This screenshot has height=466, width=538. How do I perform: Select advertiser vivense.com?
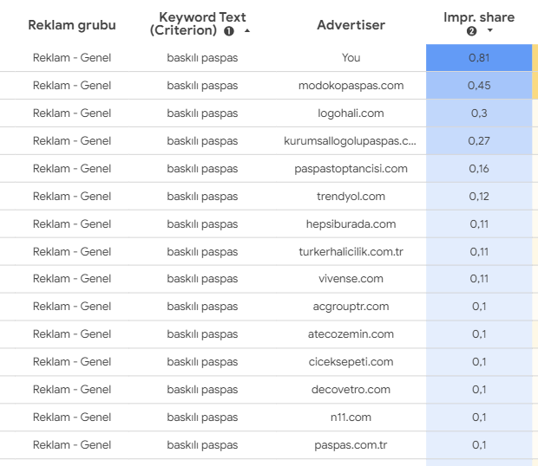coord(351,278)
